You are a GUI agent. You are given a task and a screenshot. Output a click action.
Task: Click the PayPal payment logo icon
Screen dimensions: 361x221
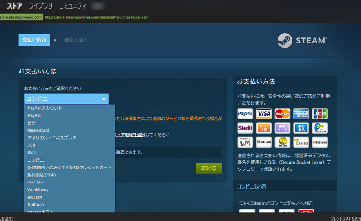pyautogui.click(x=245, y=114)
